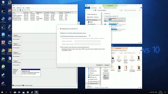Open address bar history dropdown in Этот компьютер
Viewport: 168px width, 94px height.
(x=120, y=10)
